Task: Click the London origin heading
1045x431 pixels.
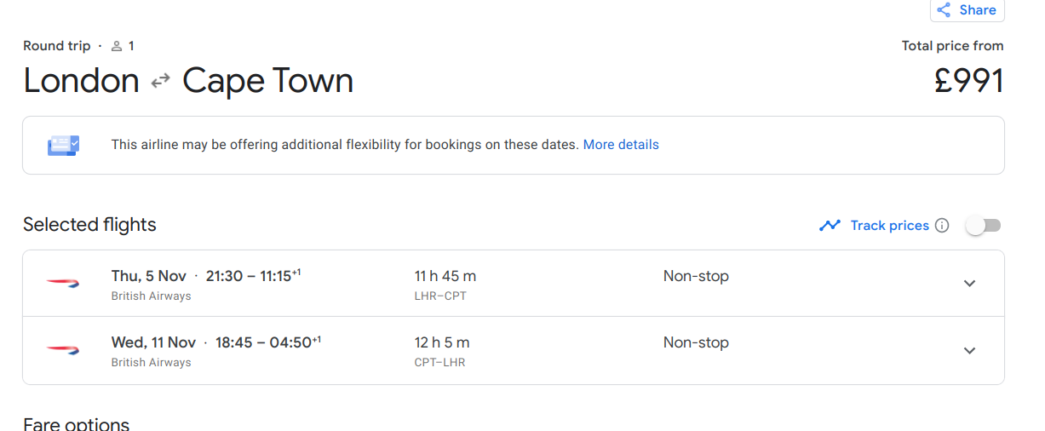Action: pyautogui.click(x=81, y=81)
